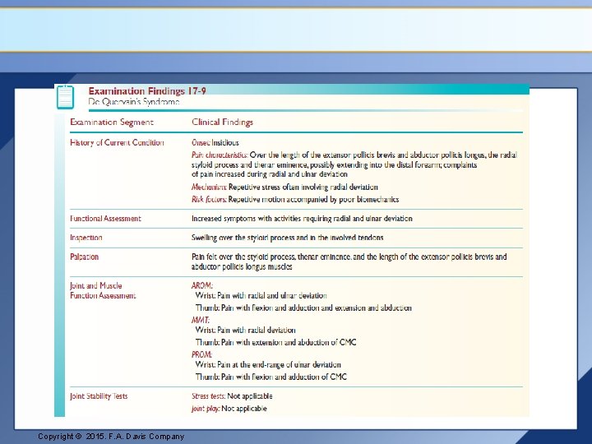Select the 'Joint Stability Tests' row label

(x=99, y=396)
